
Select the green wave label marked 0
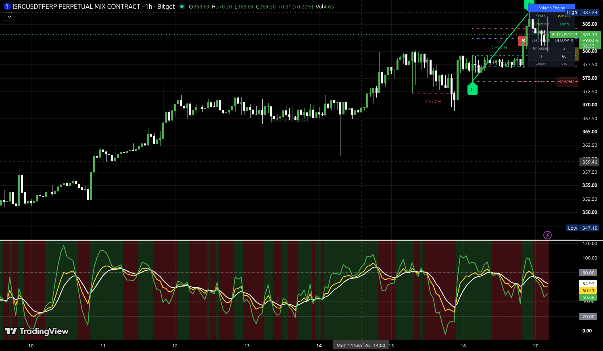click(x=472, y=89)
